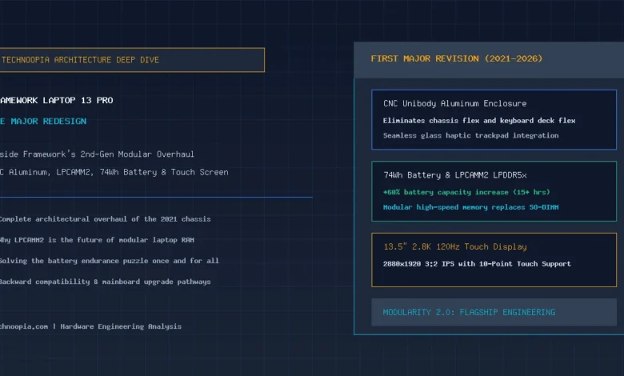The width and height of the screenshot is (624, 376).
Task: Click the LPCAMM2, 74Wh Battery & Touch Screen line
Action: click(x=114, y=172)
